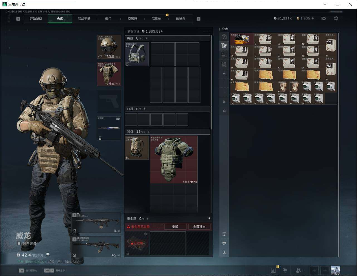
Task: Toggle the 显示装备 checkbox
Action: (19, 243)
